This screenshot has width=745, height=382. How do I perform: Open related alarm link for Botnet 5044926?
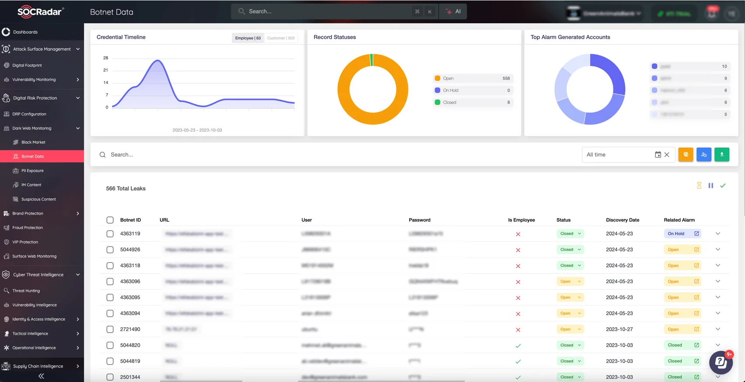tap(696, 250)
